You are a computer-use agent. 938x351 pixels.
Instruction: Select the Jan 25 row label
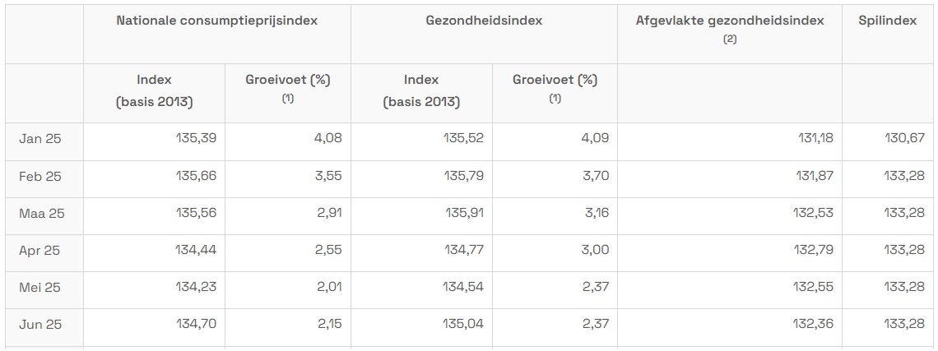40,139
